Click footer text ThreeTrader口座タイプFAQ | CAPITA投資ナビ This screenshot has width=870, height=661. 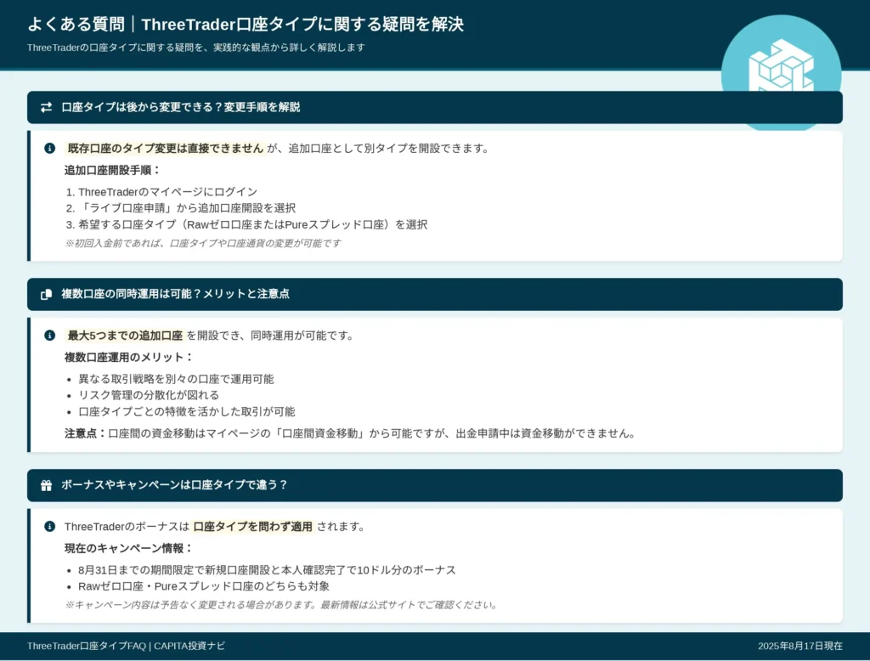pos(126,646)
